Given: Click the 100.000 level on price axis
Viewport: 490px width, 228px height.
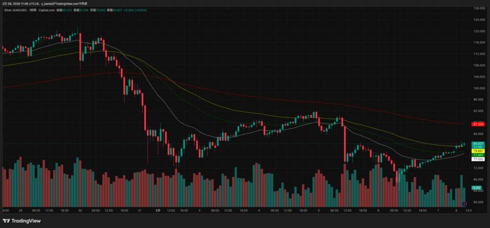Looking at the screenshot, I should coord(479,88).
